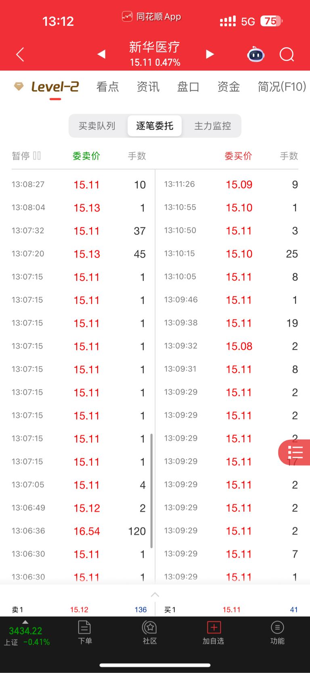Open the 盘口 tab
The width and height of the screenshot is (310, 673).
(x=189, y=86)
